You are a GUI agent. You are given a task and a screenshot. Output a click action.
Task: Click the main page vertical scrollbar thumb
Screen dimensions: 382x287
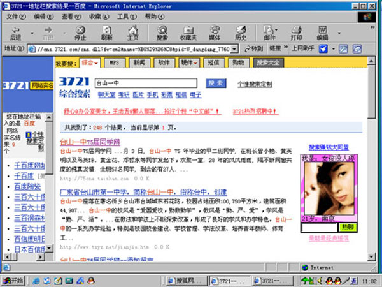tap(371, 92)
